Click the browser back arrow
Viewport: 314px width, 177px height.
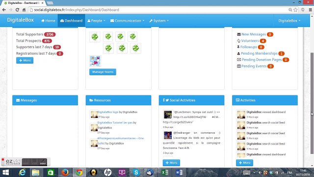coord(4,10)
